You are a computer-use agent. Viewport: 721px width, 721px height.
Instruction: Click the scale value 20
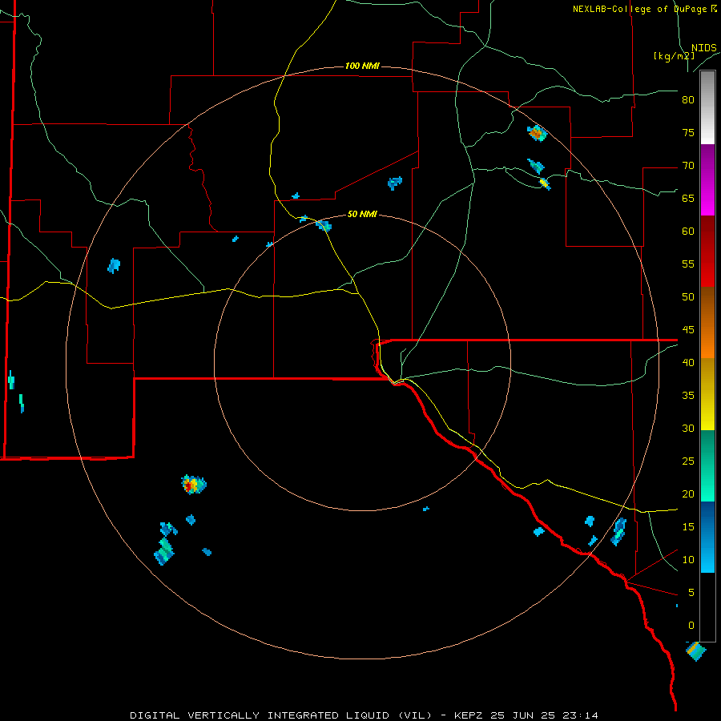[x=688, y=493]
